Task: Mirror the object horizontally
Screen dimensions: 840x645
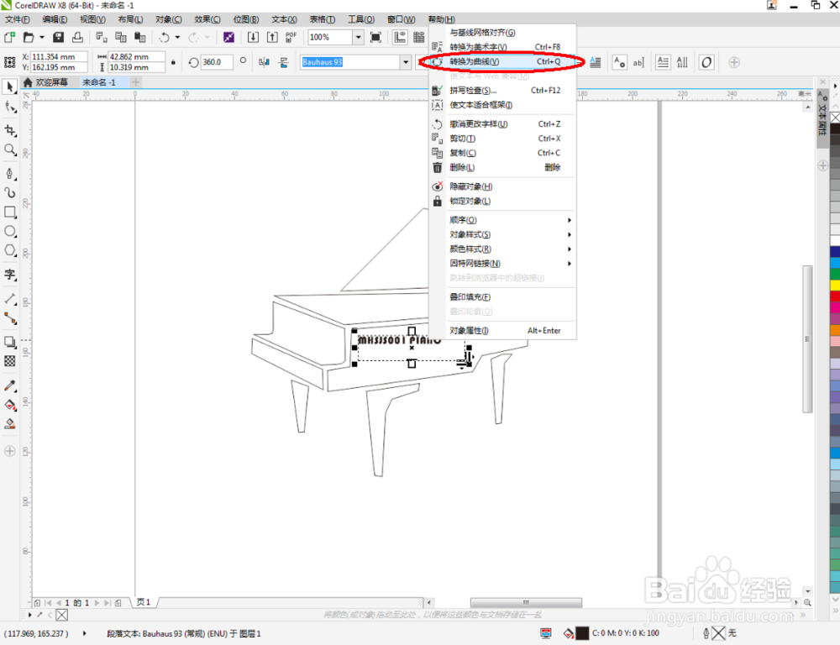Action: pyautogui.click(x=264, y=62)
